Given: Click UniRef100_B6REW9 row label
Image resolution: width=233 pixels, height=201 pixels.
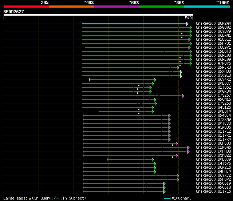Looking at the screenshot, I should coord(213,59).
